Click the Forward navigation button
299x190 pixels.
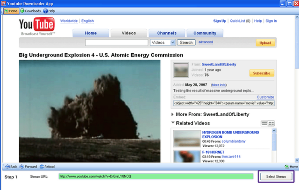point(28,167)
